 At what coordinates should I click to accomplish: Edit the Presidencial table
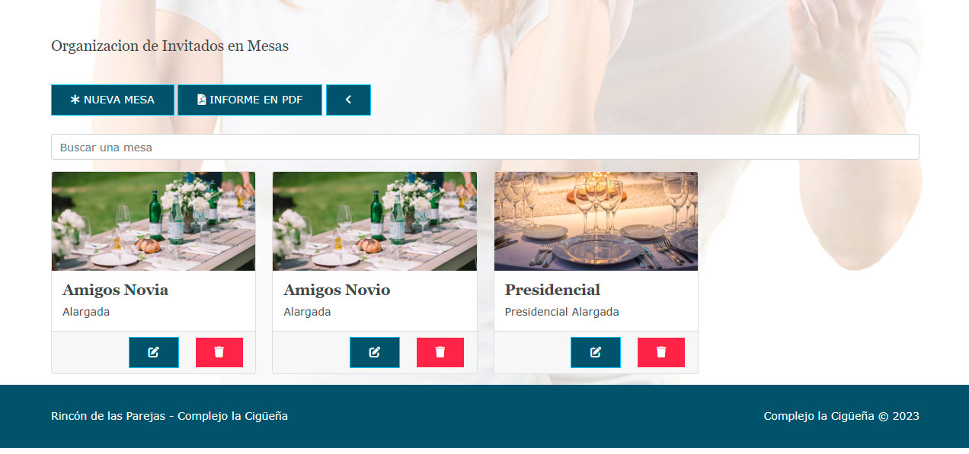coord(596,352)
